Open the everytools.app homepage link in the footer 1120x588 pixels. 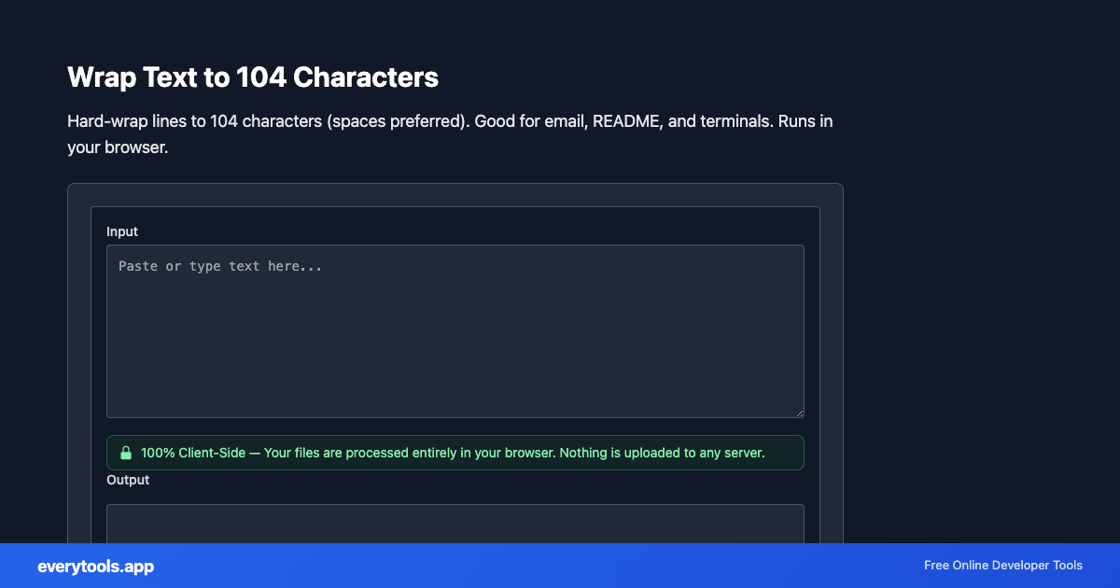[x=94, y=567]
